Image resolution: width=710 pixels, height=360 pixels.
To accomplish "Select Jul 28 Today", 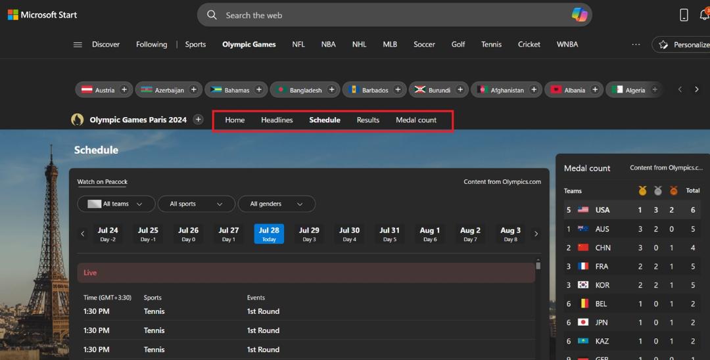I will pyautogui.click(x=269, y=234).
